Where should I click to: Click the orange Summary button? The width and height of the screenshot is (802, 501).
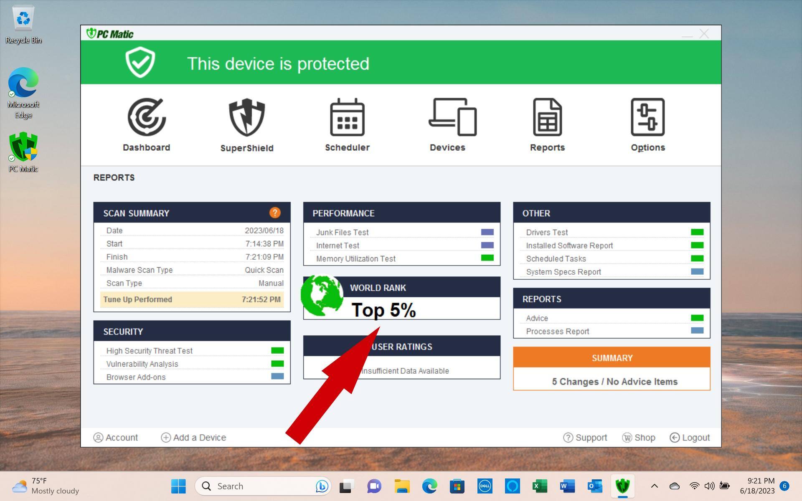[x=612, y=358]
